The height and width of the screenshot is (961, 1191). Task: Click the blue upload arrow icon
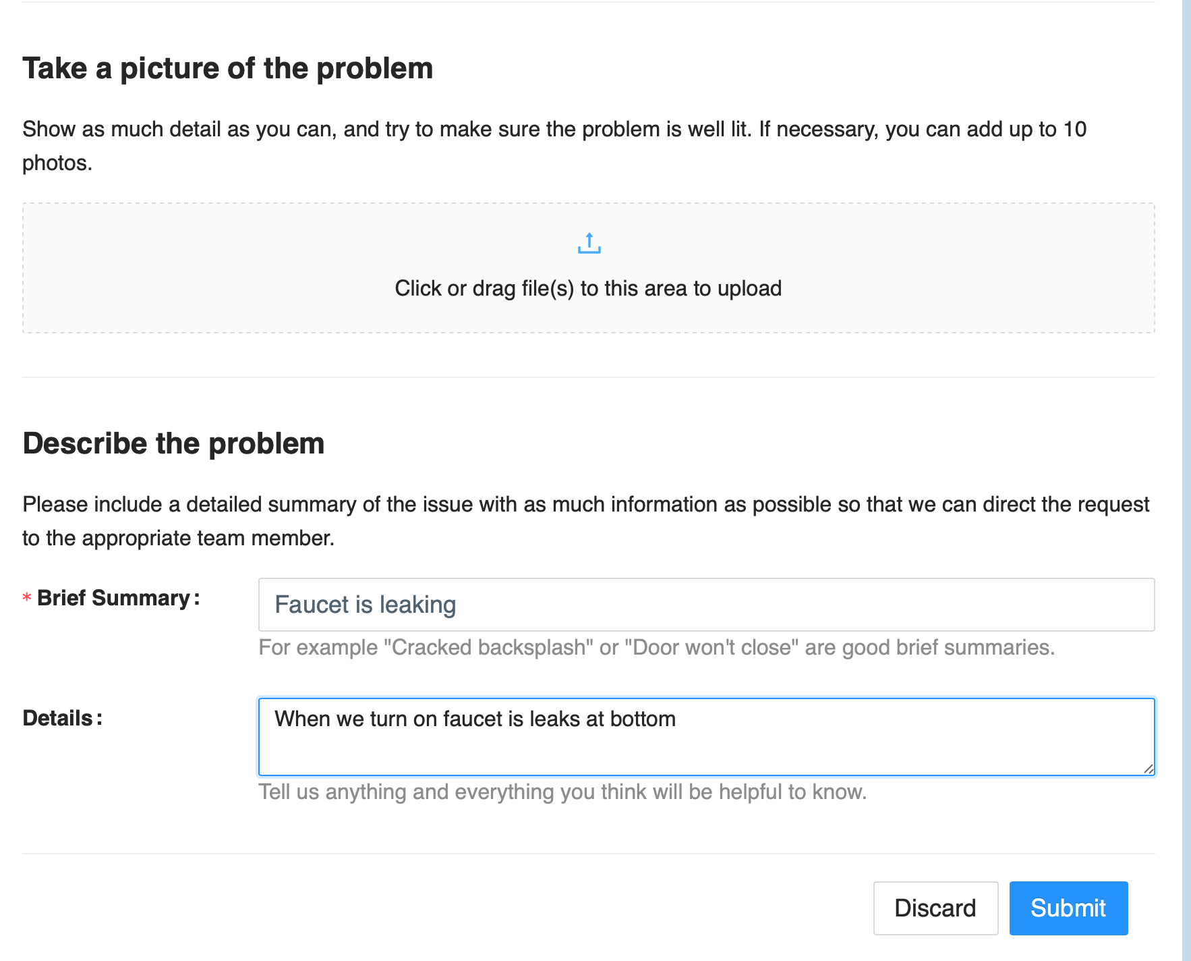pos(589,243)
